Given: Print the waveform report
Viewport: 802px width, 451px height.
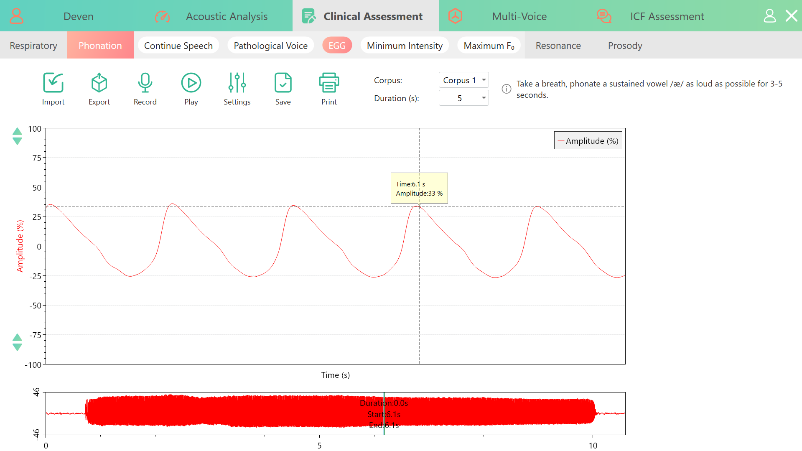Looking at the screenshot, I should [x=329, y=83].
